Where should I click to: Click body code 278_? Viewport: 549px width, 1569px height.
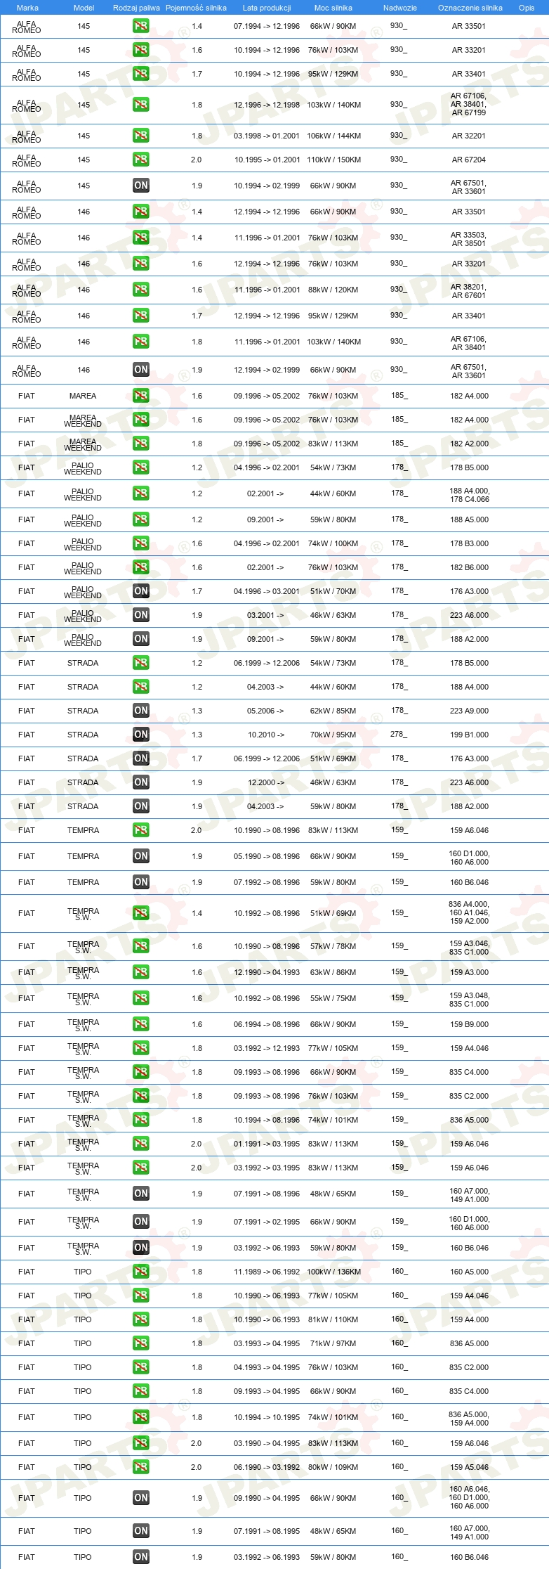pos(399,734)
